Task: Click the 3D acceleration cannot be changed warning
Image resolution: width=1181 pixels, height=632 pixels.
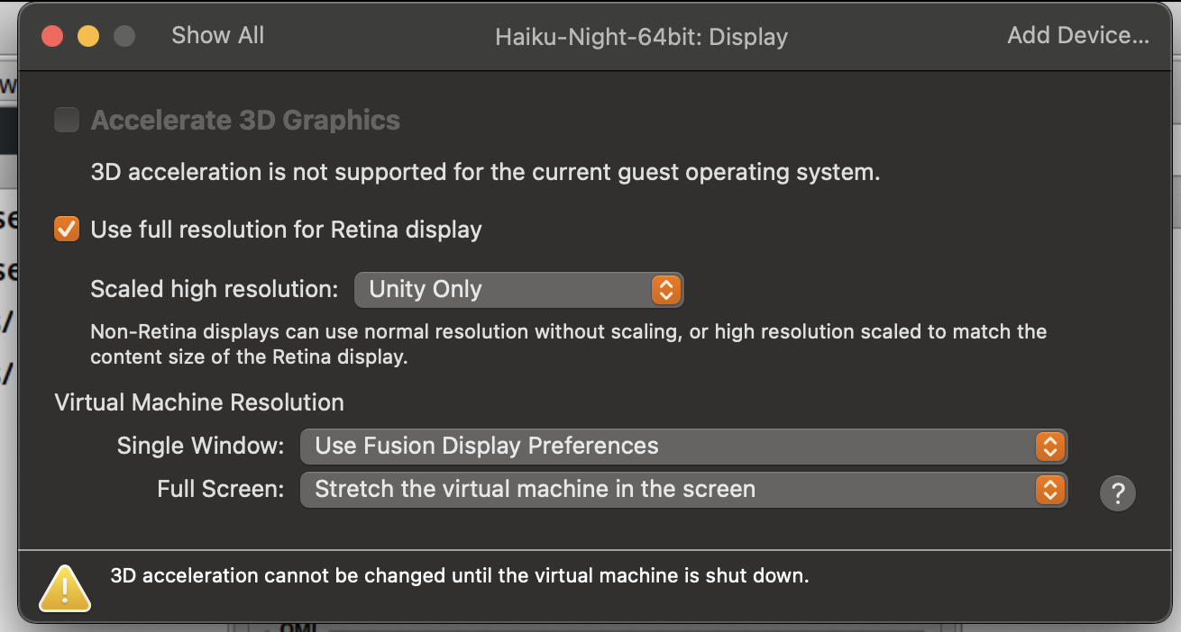Action: [460, 575]
